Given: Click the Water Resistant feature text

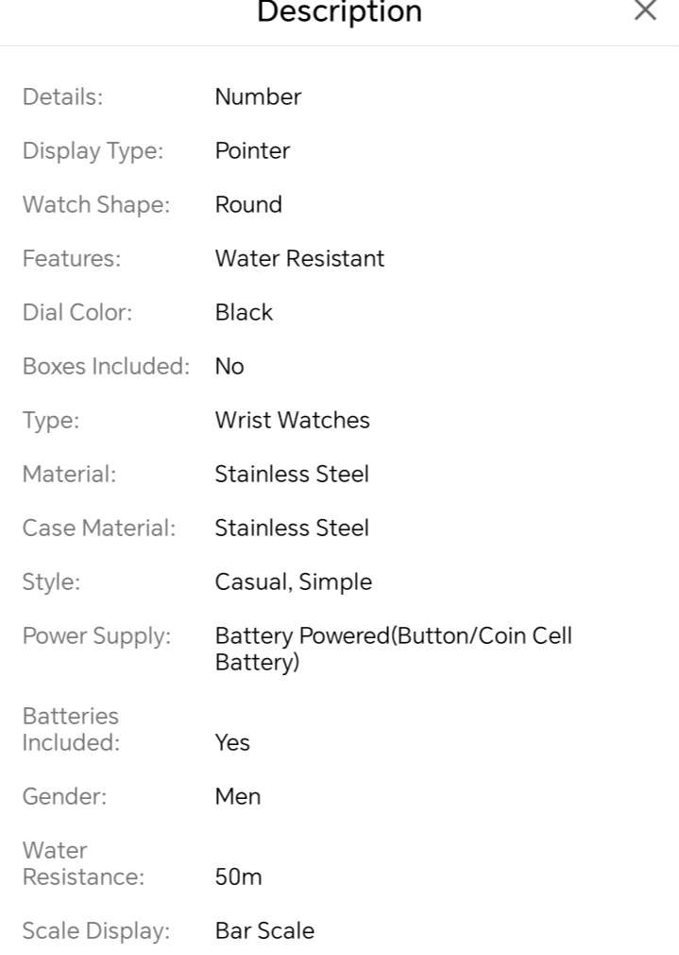Looking at the screenshot, I should pyautogui.click(x=299, y=258).
